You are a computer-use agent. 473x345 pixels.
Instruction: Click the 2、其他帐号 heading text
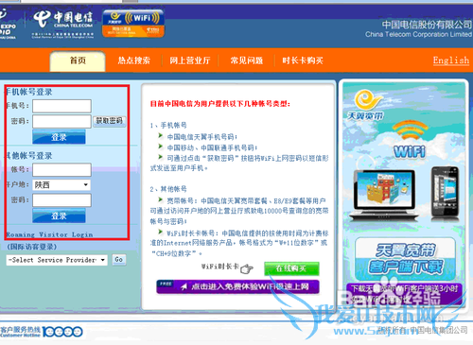168,189
